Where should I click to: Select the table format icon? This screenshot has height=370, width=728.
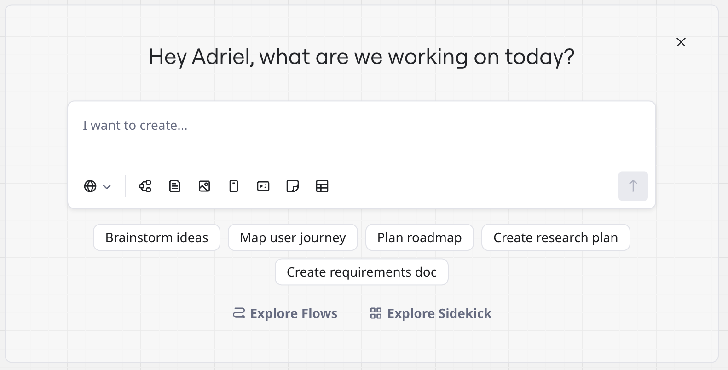(x=322, y=186)
